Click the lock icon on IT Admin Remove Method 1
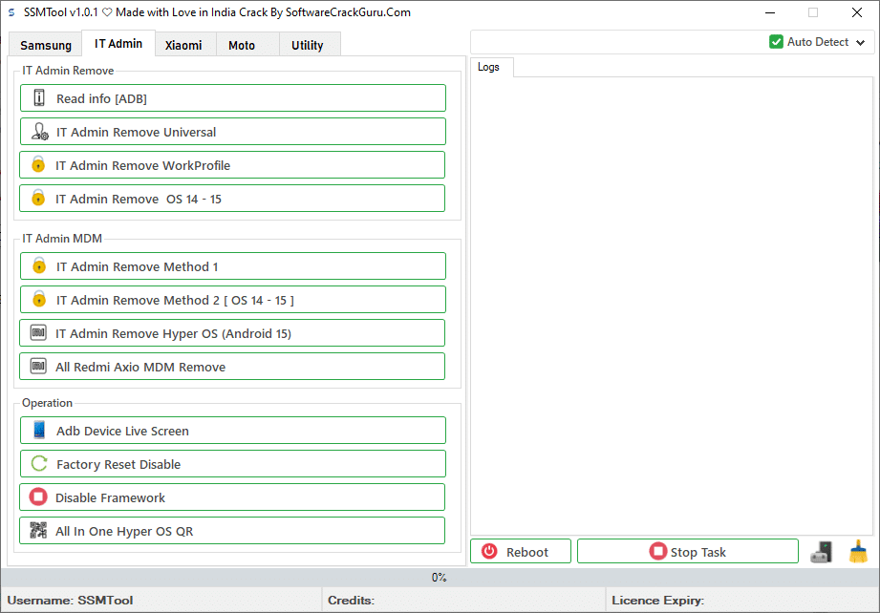880x613 pixels. tap(36, 265)
